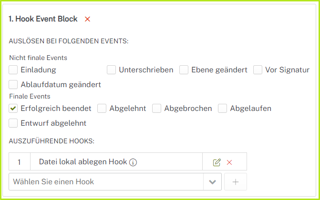Remove Hook Event Block with red X
The image size is (320, 200).
[87, 19]
